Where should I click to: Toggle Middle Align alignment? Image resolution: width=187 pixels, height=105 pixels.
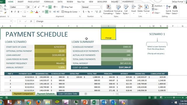pyautogui.click(x=47, y=7)
